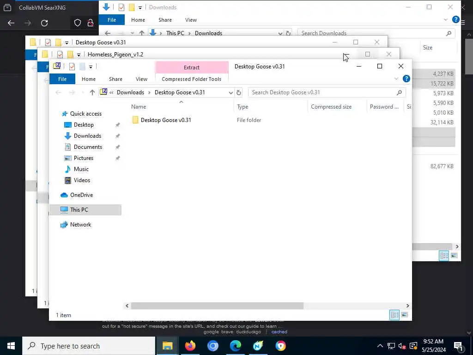Viewport: 473px width, 355px height.
Task: Click left arrow of front window horizontal scrollbar
Action: 127,306
